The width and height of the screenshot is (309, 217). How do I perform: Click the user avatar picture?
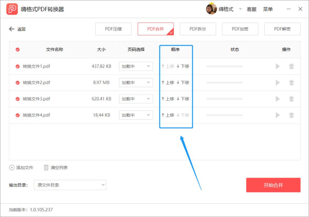211,9
